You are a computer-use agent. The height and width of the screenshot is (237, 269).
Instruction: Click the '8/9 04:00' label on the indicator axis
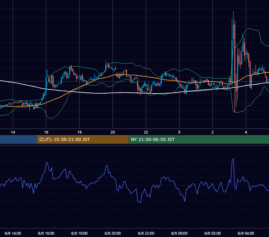tap(246, 233)
